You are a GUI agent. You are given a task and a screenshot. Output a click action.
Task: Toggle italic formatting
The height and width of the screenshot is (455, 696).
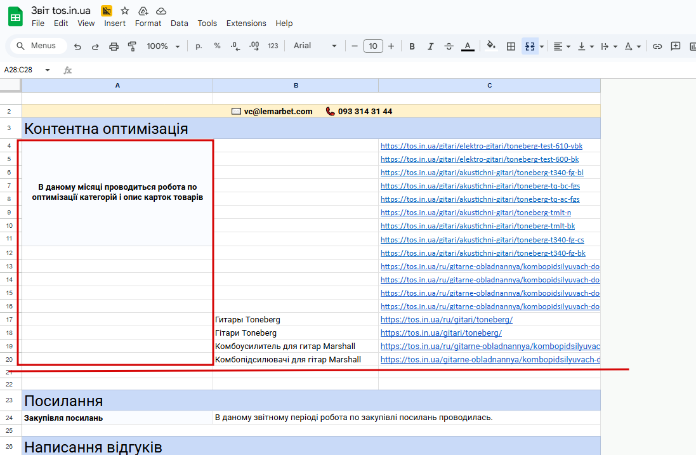pyautogui.click(x=431, y=46)
